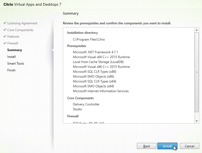Click the Delivery Controller component

[x=86, y=104]
